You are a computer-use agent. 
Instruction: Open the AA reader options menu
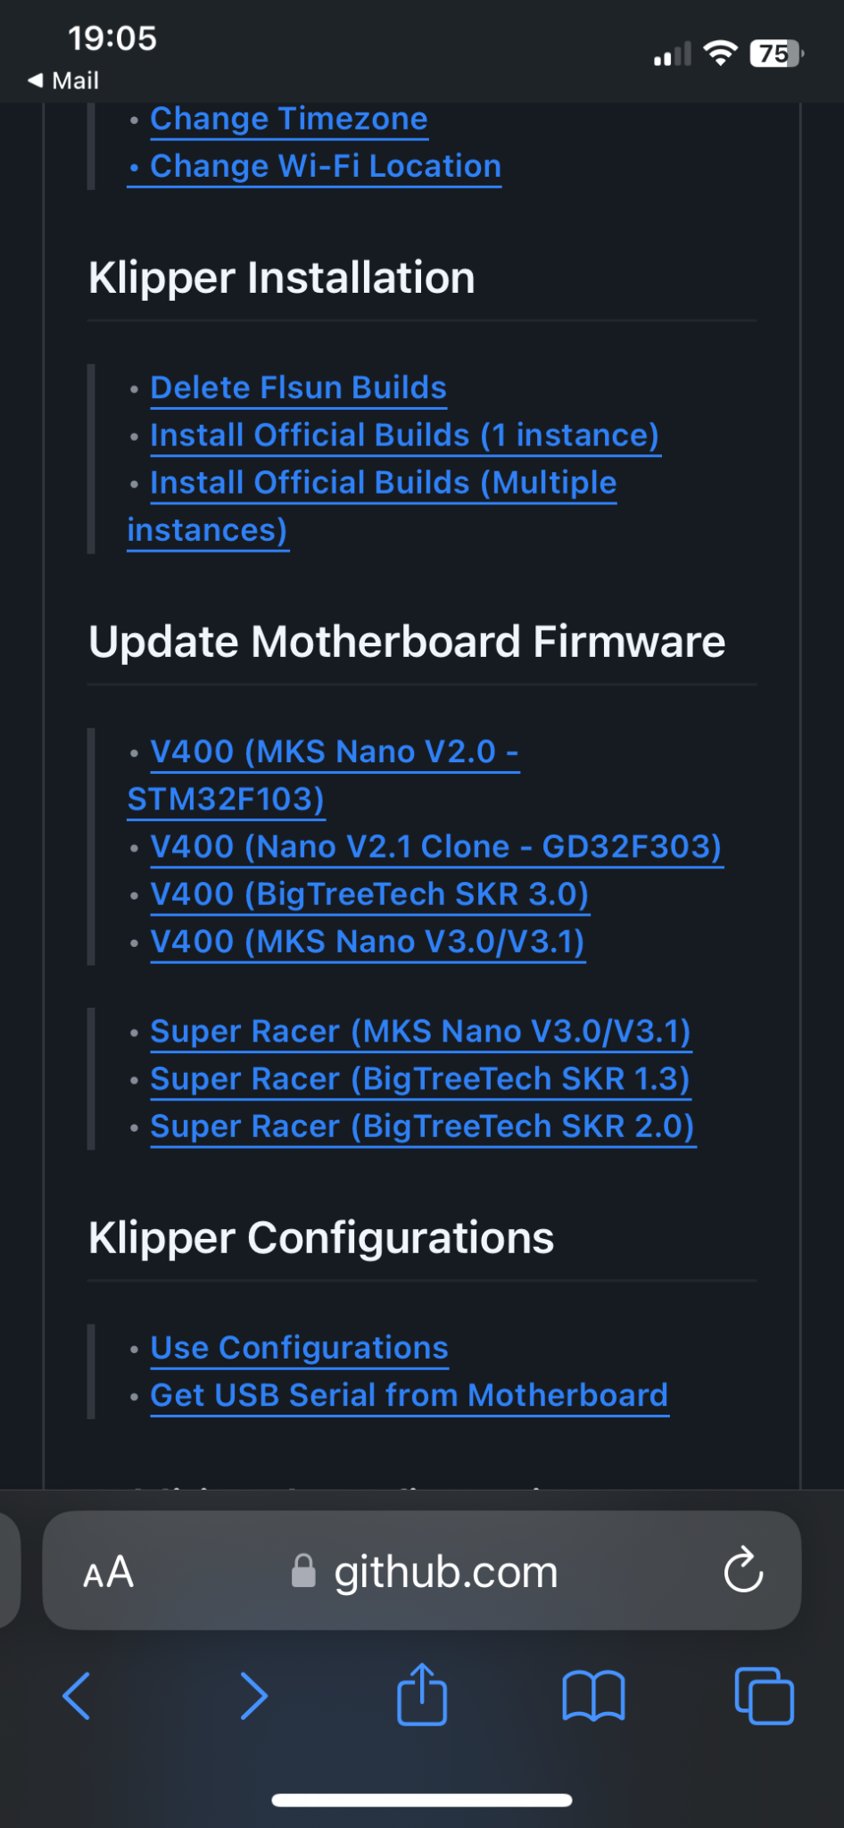click(108, 1573)
